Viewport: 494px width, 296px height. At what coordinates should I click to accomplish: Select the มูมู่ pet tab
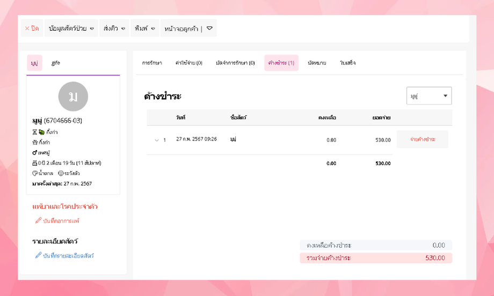[x=34, y=63]
